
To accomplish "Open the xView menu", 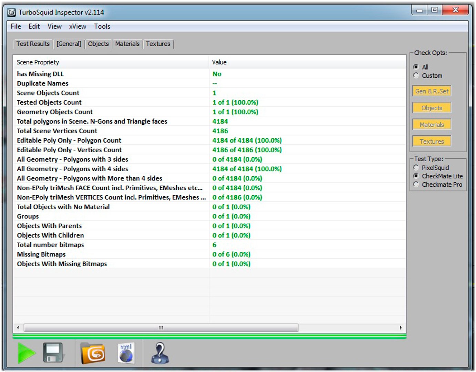I will [77, 27].
